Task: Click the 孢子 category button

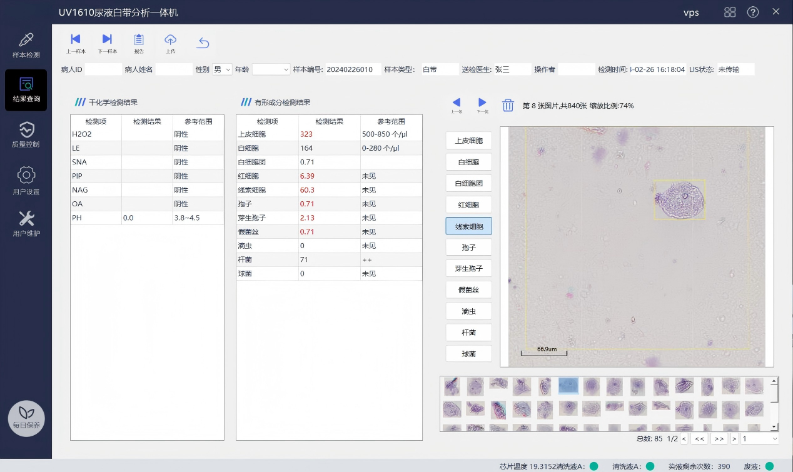Action: click(468, 248)
